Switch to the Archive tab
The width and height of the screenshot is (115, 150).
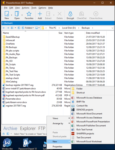point(10,129)
